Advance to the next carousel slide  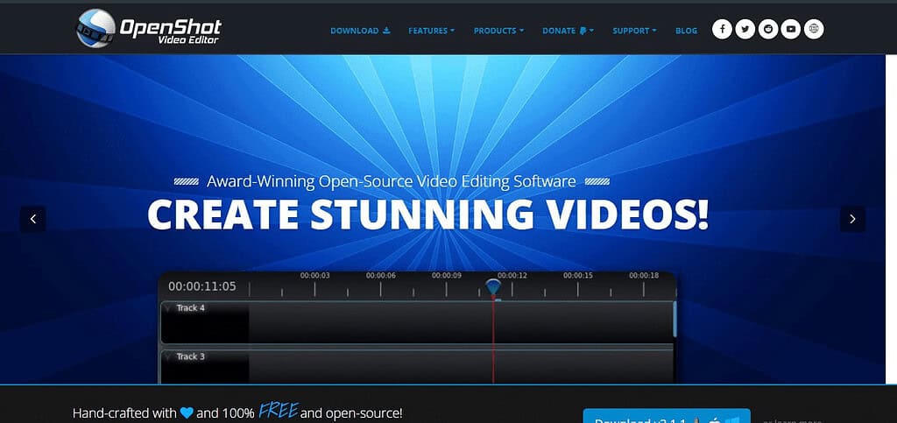(852, 219)
